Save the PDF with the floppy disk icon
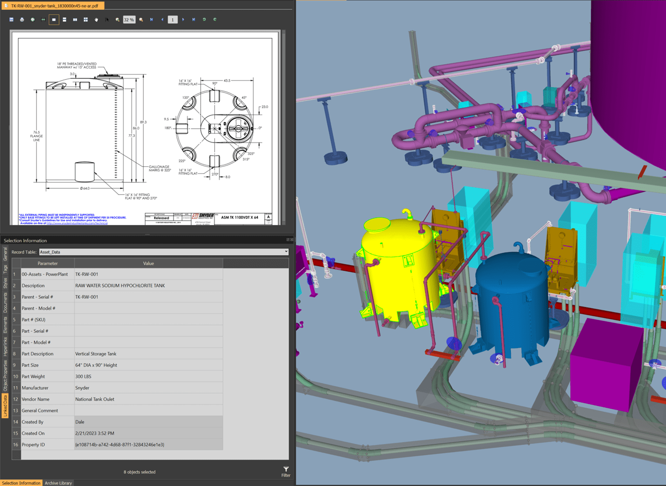 coord(11,20)
